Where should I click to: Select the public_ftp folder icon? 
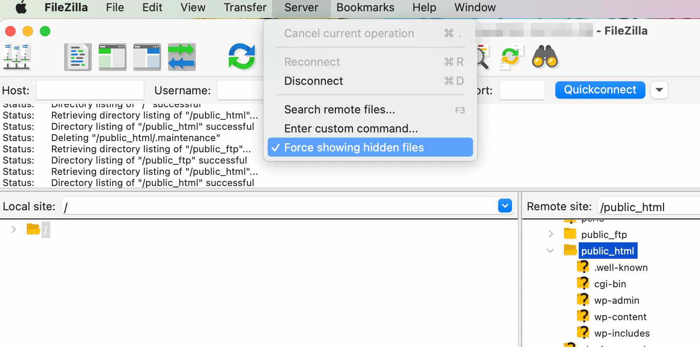[570, 234]
